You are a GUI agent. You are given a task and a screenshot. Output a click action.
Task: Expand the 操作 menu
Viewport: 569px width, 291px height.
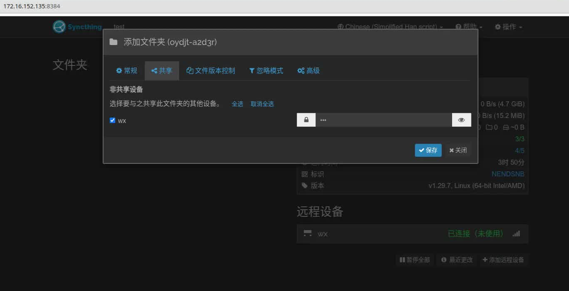[x=508, y=26]
